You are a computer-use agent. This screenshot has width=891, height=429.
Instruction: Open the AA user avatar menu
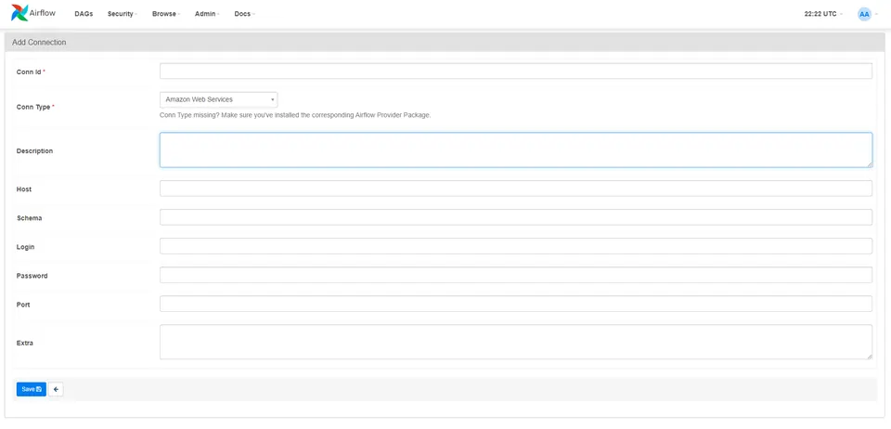pyautogui.click(x=864, y=14)
